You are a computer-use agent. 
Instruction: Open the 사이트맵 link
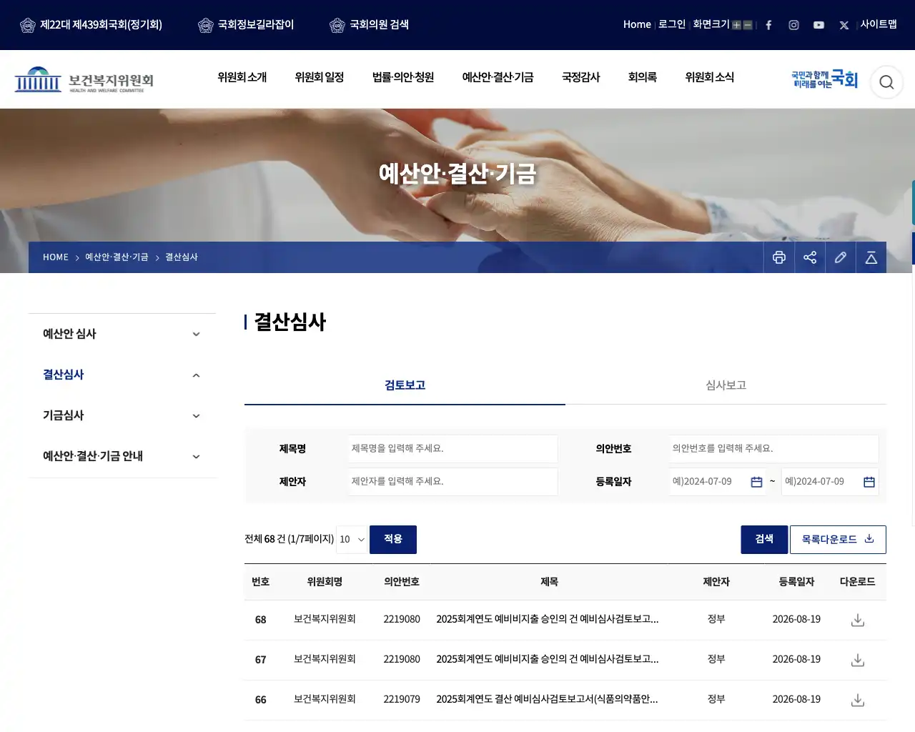(x=879, y=24)
